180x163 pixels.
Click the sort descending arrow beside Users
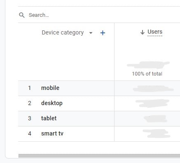[143, 32]
